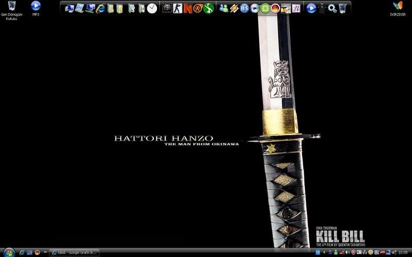Launch Windows Media Player from the dock

click(x=254, y=8)
